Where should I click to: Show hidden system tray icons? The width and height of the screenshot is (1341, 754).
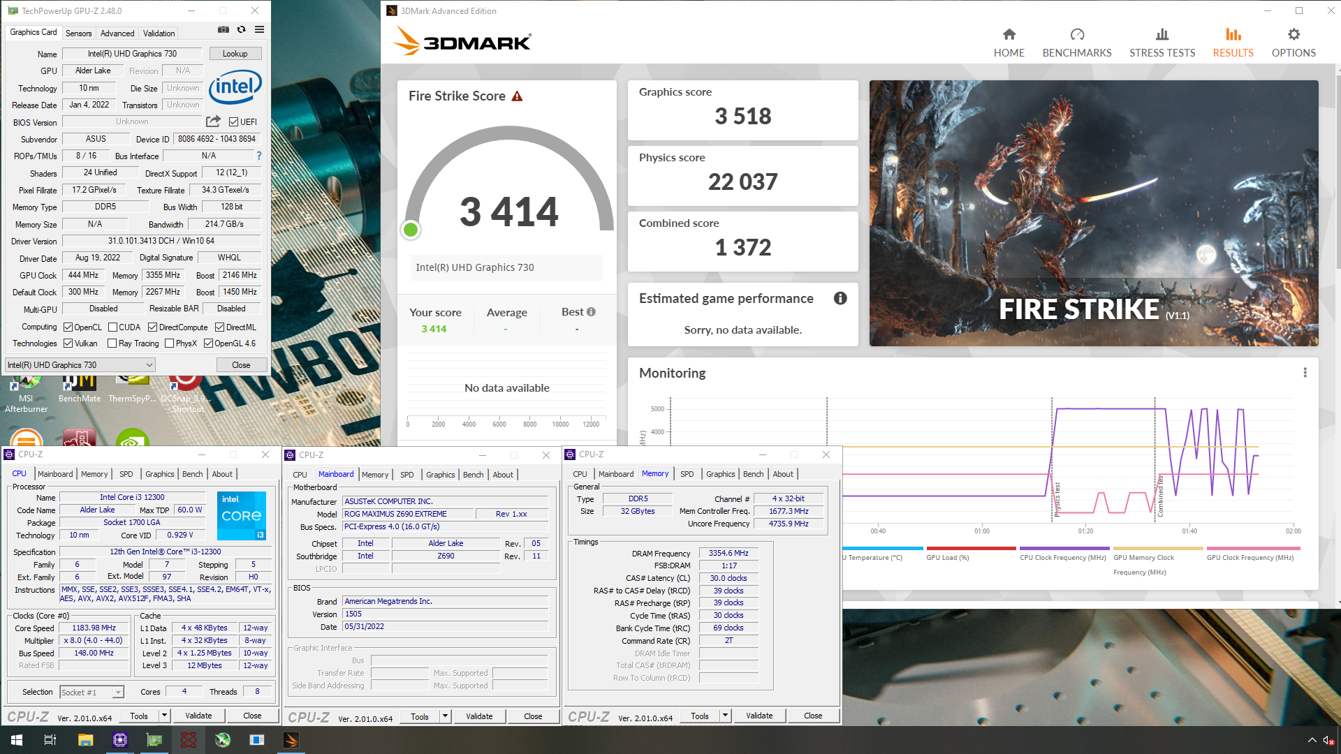click(x=1311, y=740)
